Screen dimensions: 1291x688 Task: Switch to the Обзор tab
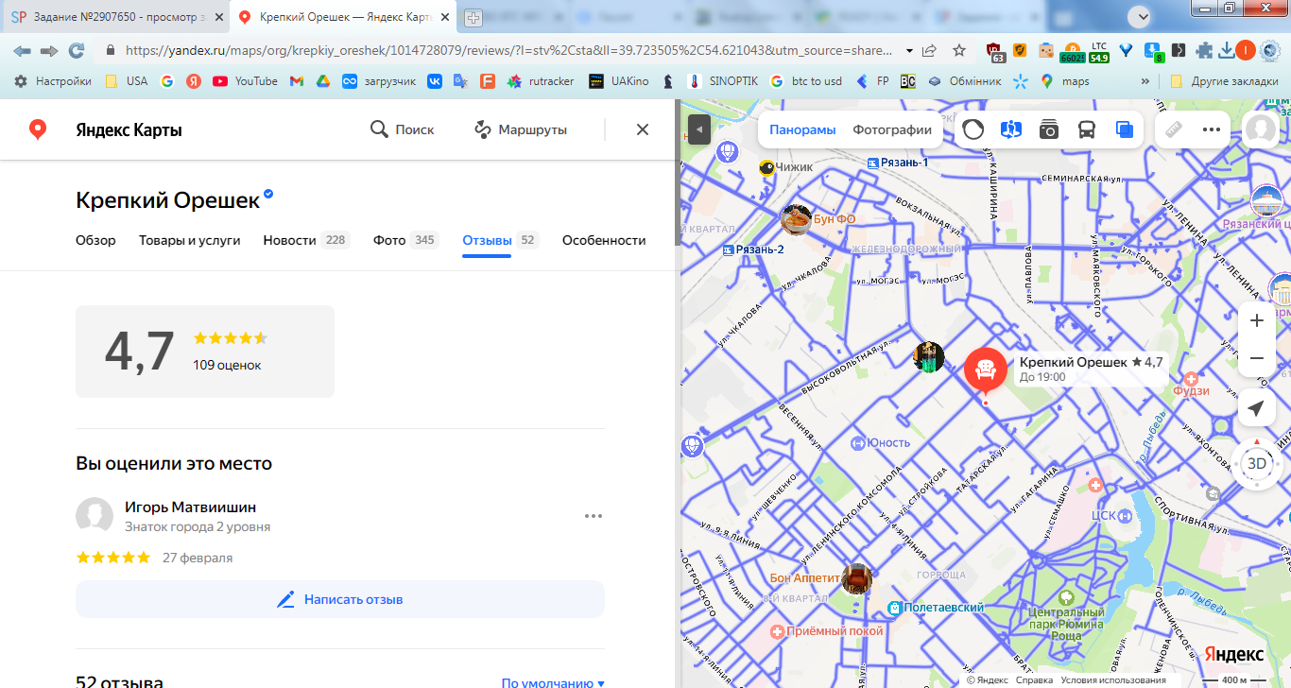[x=95, y=240]
